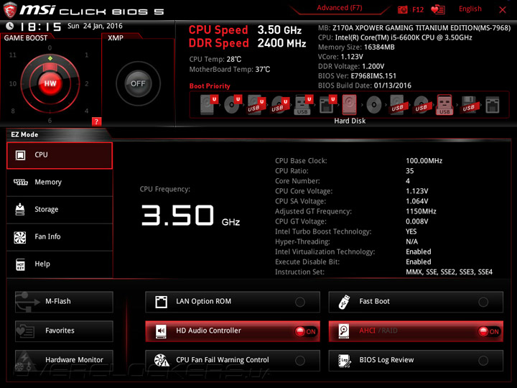The height and width of the screenshot is (388, 517).
Task: Click the BIOS Log Review document icon
Action: 345,360
